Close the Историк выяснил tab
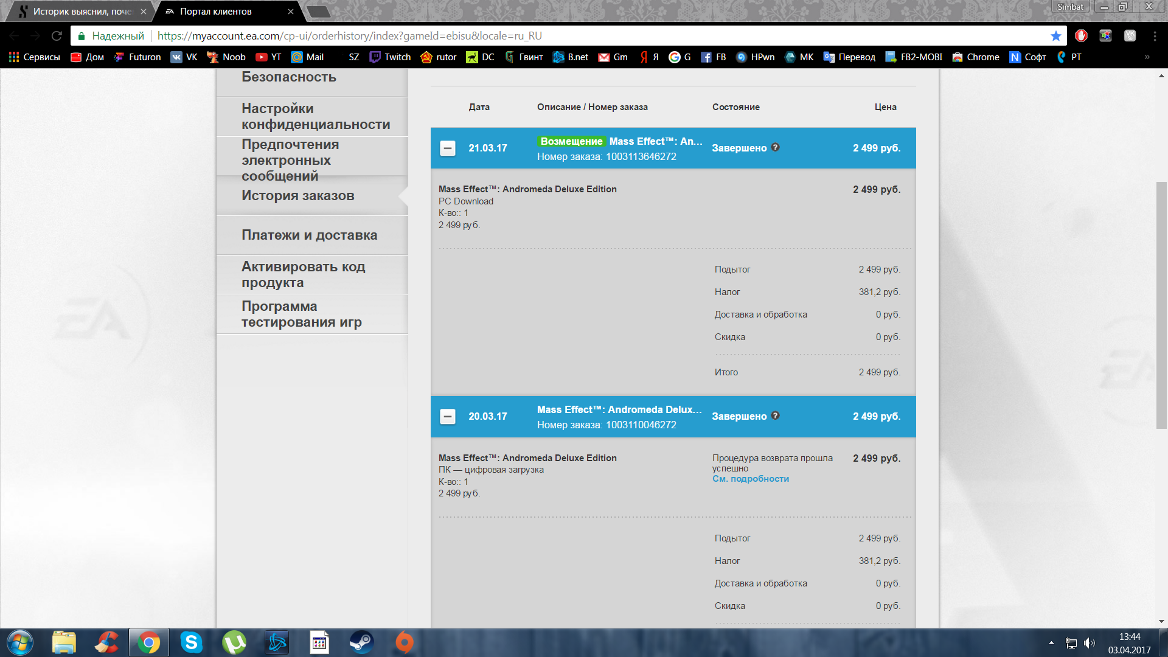1168x657 pixels. click(144, 12)
